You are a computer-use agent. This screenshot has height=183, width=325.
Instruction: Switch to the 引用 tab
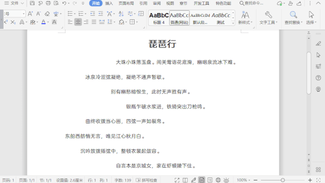(143, 4)
